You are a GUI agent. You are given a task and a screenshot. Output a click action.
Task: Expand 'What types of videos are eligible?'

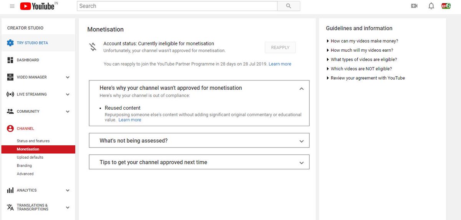(x=362, y=59)
